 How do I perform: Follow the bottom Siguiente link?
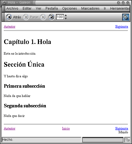pyautogui.click(x=122, y=128)
